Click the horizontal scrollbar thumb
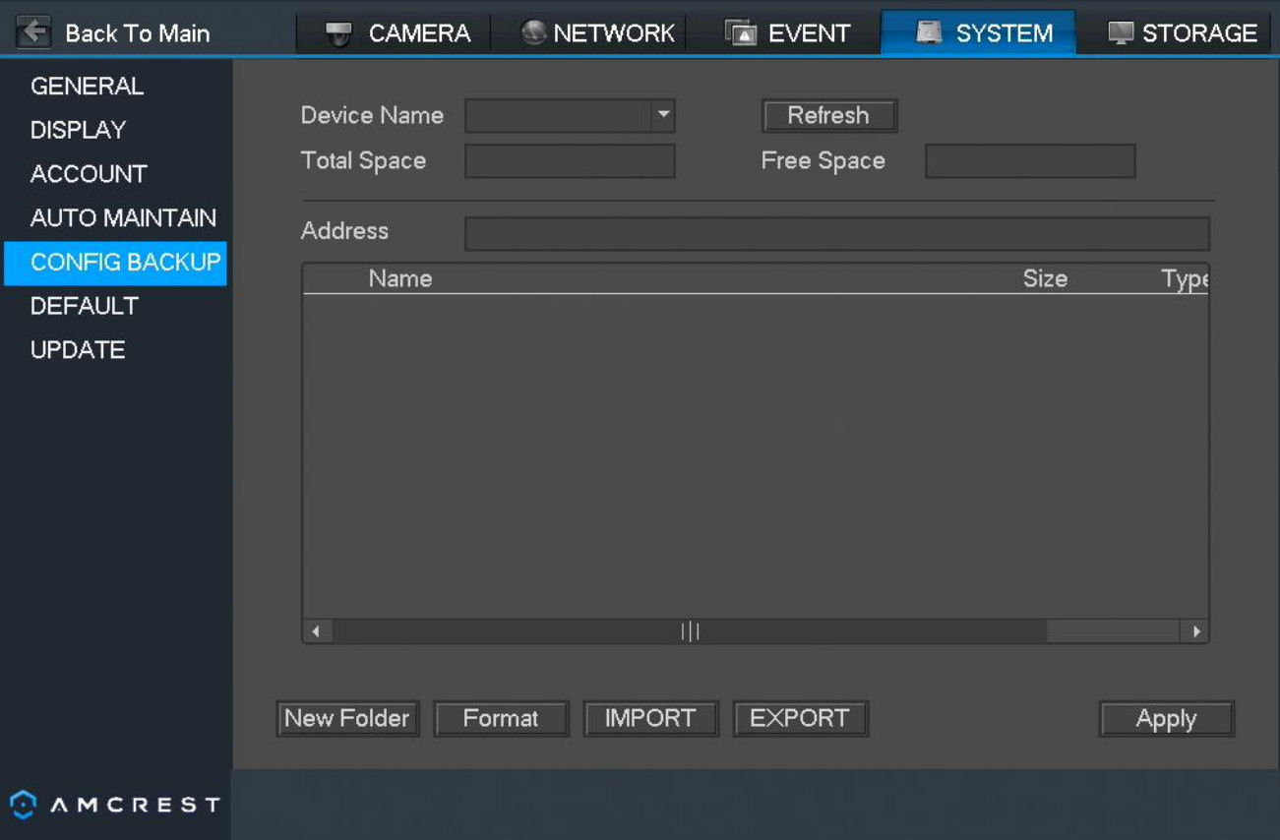 tap(690, 631)
